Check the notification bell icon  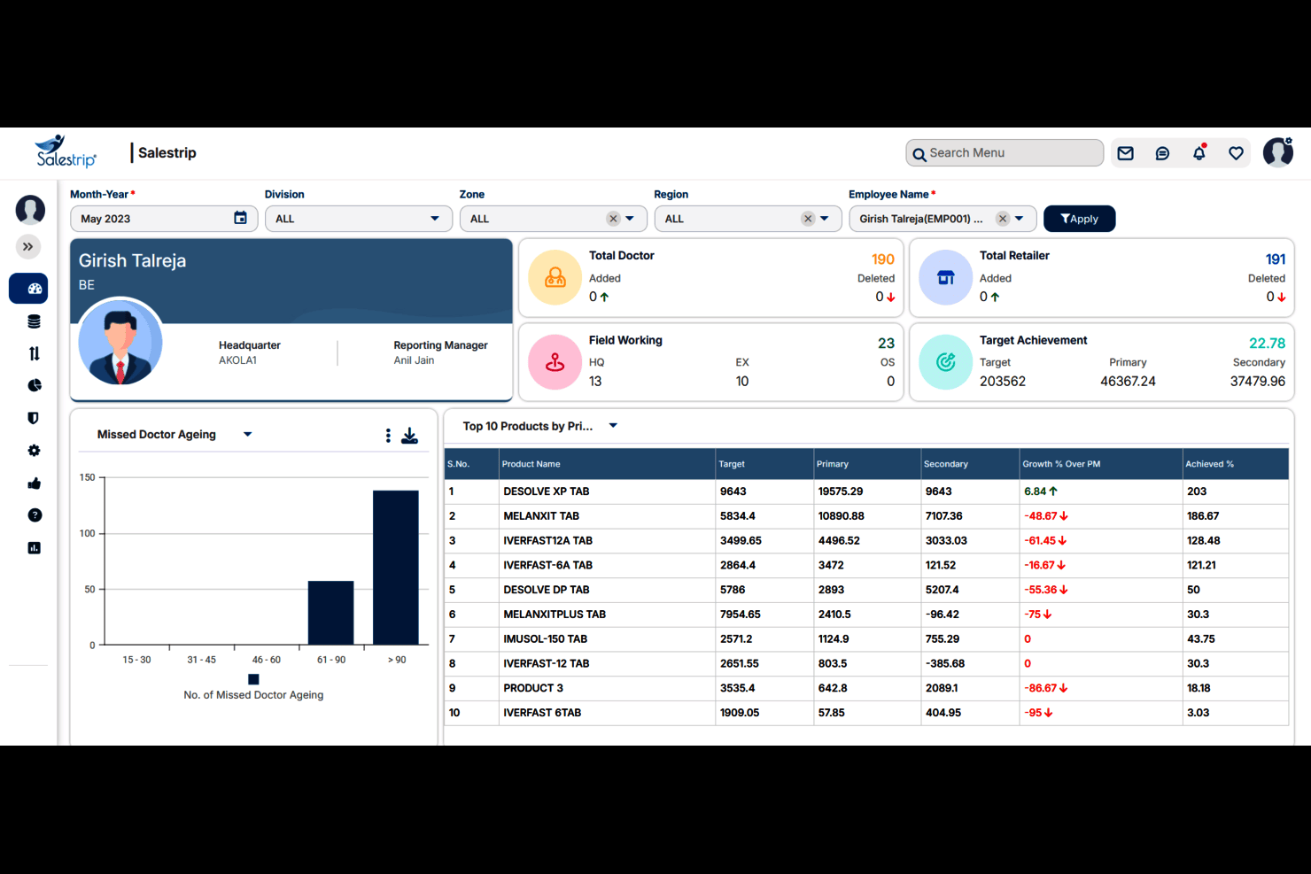(x=1199, y=152)
